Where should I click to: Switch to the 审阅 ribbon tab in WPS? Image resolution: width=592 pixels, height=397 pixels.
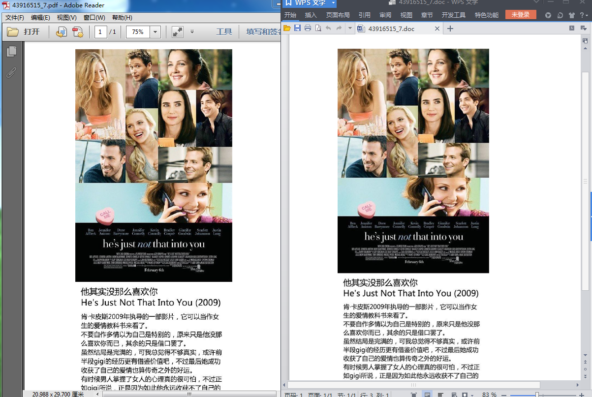click(385, 15)
